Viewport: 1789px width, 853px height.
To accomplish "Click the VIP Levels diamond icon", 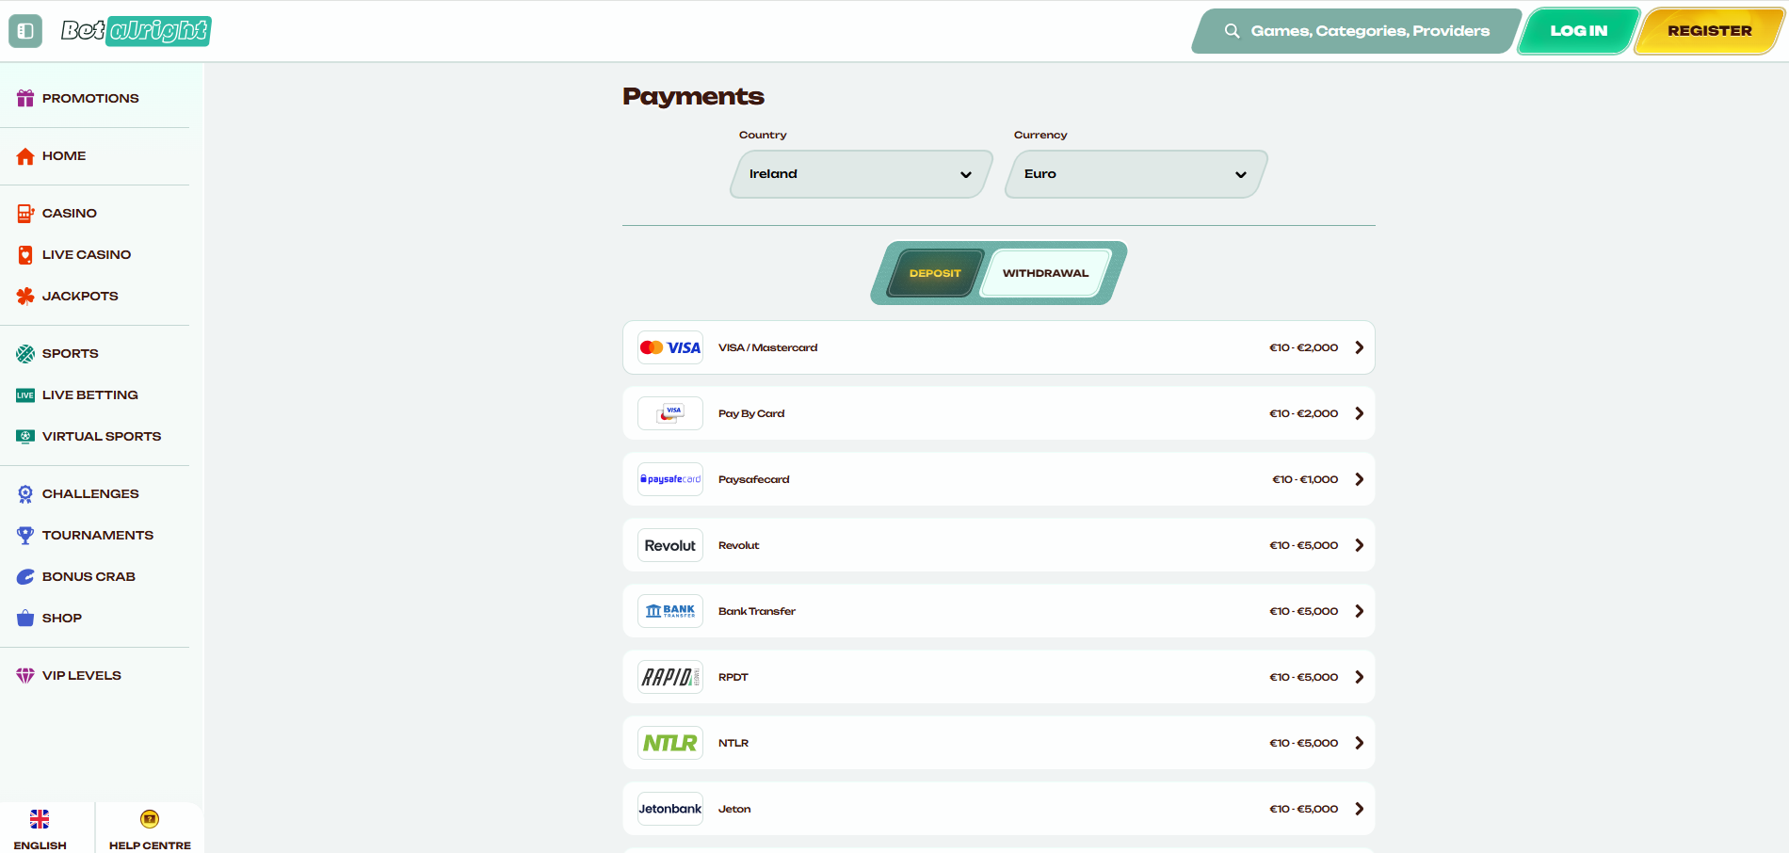I will [25, 676].
